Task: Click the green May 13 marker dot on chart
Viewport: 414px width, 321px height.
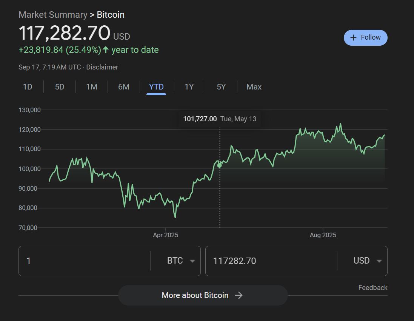Action: 219,166
